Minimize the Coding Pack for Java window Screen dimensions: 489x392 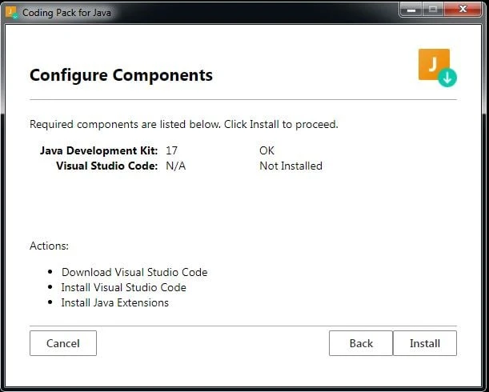coord(411,10)
